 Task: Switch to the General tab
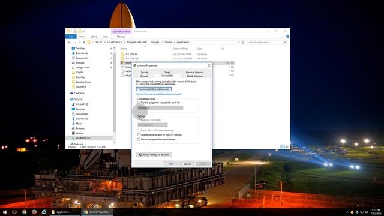144,76
